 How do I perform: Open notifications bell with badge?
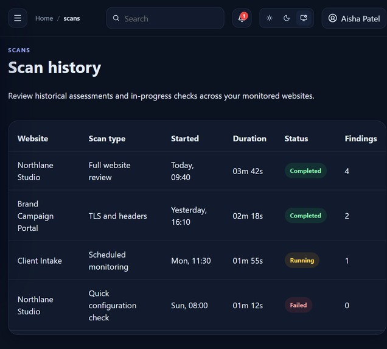tap(242, 18)
